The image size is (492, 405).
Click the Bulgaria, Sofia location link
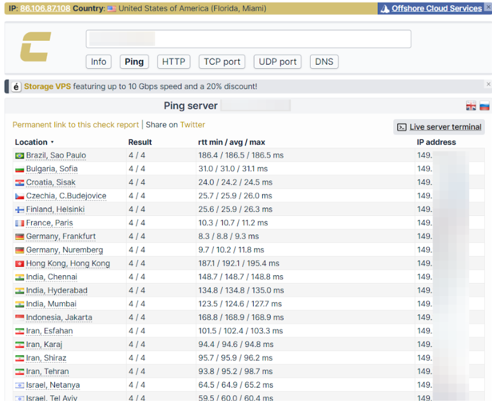pos(51,169)
